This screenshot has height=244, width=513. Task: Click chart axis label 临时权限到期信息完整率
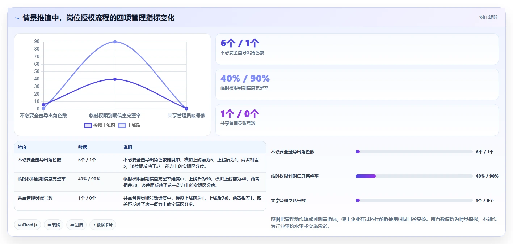(115, 116)
